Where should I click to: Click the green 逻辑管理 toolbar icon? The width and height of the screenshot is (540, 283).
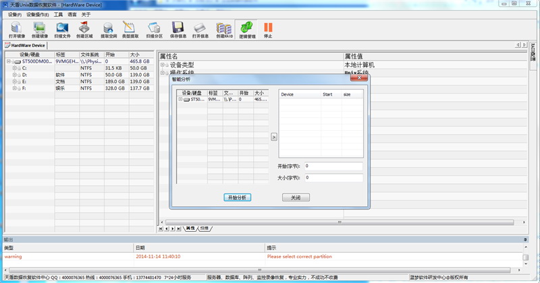coord(247,30)
